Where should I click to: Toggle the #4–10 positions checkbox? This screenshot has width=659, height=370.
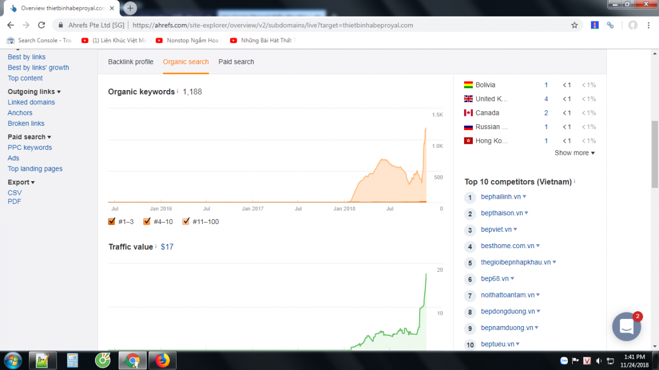(x=147, y=222)
